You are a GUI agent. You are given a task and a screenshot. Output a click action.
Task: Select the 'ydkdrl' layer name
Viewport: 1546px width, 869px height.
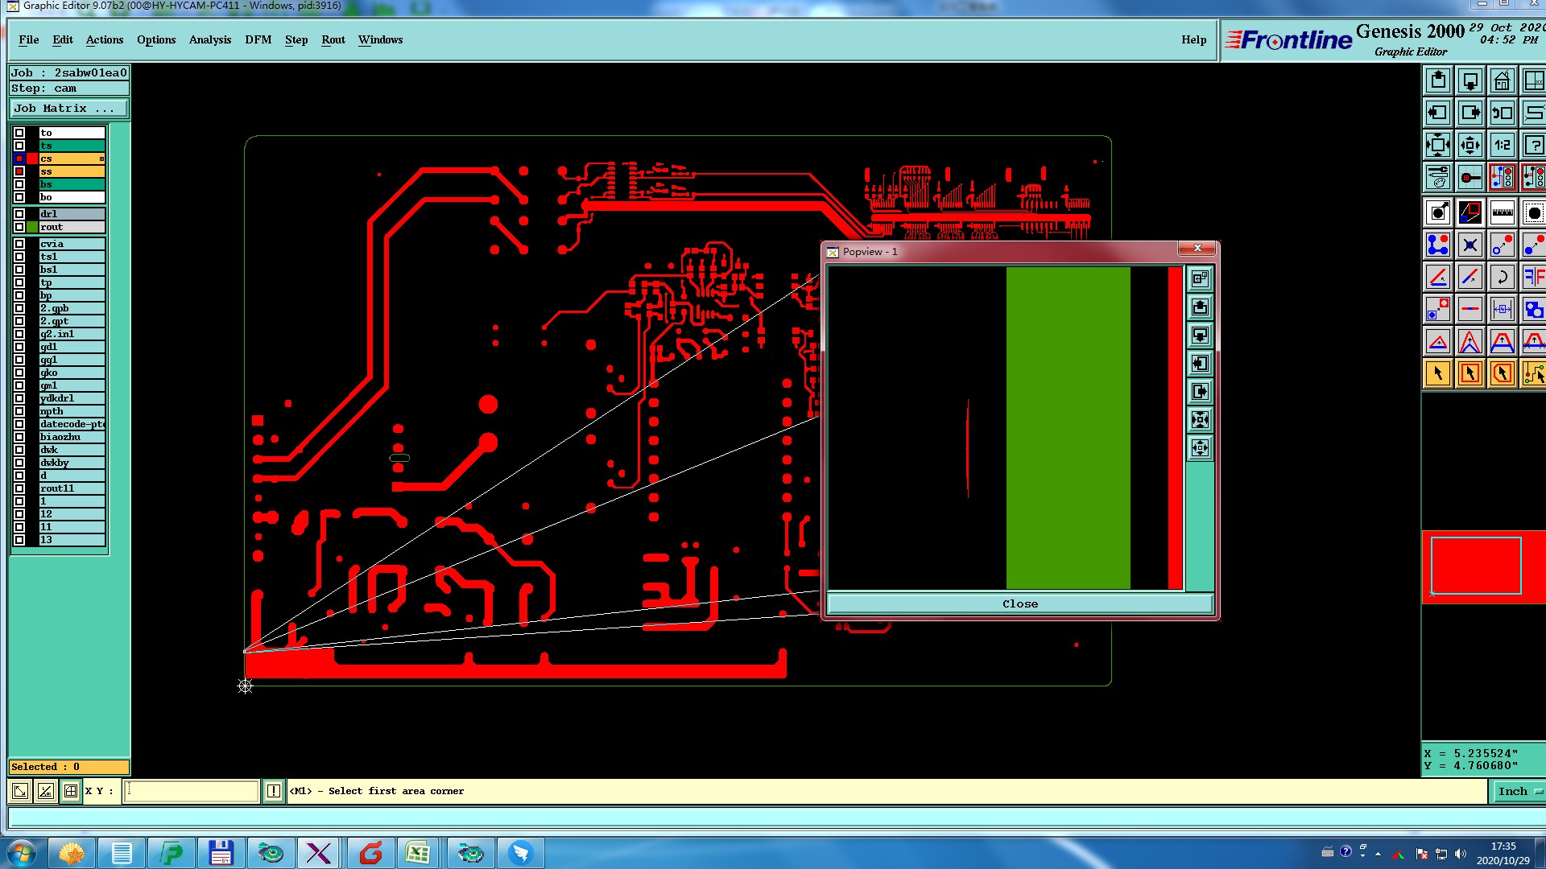click(x=72, y=398)
